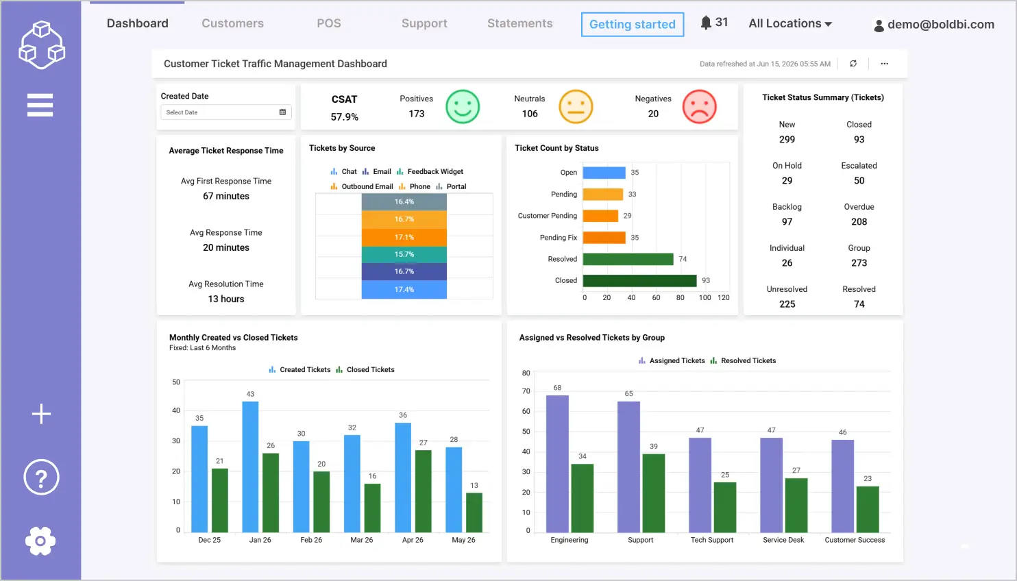Toggle the Phone legend item
1017x581 pixels.
[414, 186]
